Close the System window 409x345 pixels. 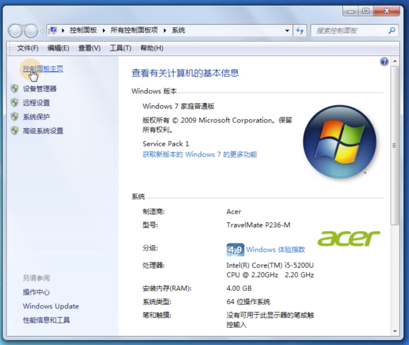387,11
